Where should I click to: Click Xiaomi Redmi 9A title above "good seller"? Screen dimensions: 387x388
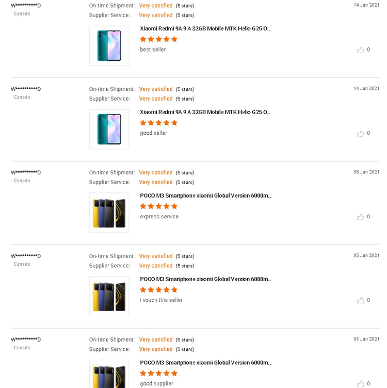pos(205,112)
